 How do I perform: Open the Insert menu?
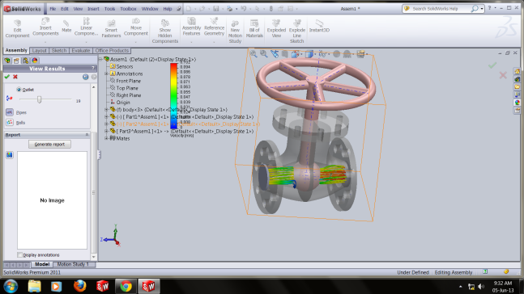93,9
